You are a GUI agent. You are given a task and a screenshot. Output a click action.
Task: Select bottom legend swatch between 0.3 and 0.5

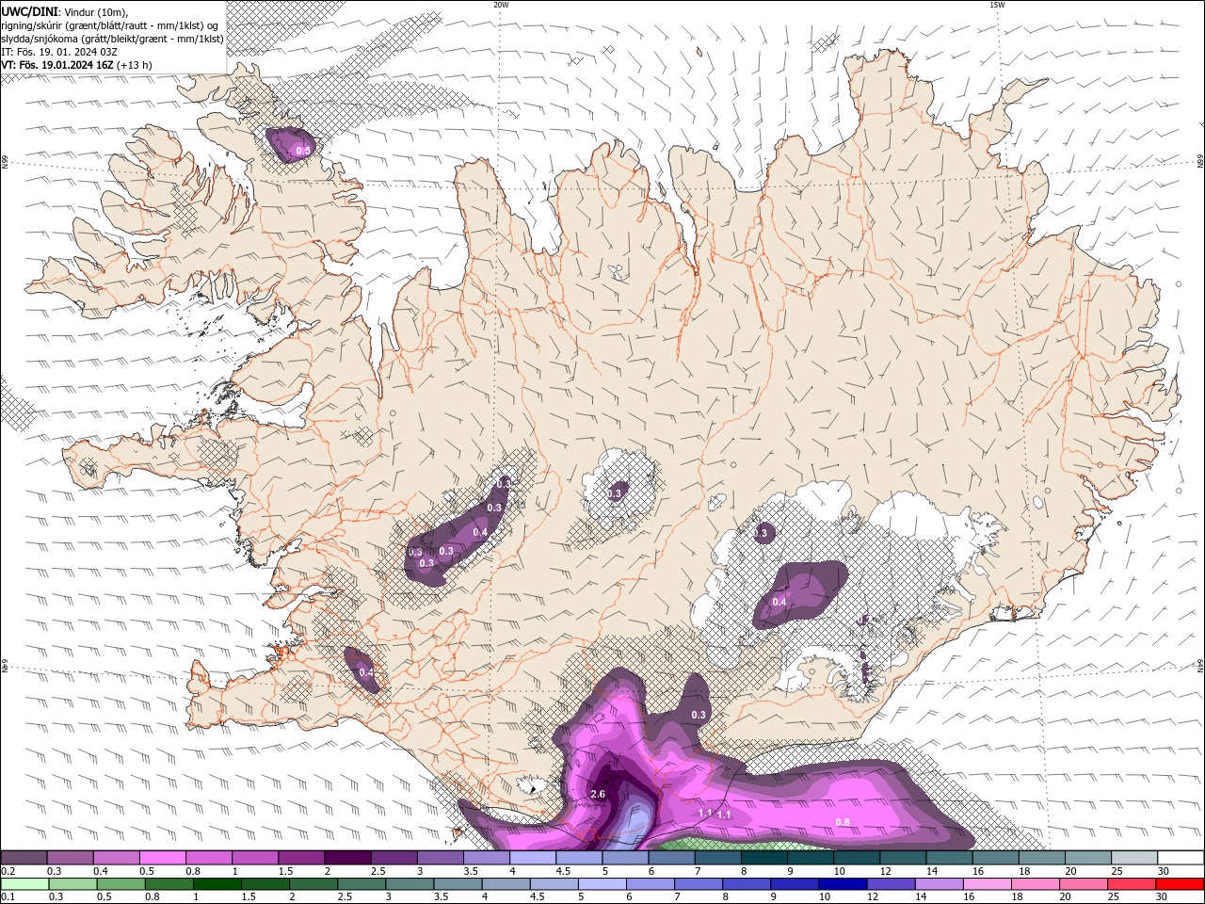(x=72, y=884)
